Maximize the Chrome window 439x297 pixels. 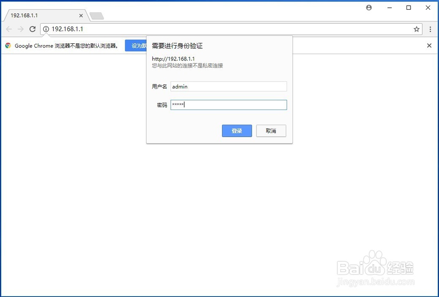pos(409,8)
